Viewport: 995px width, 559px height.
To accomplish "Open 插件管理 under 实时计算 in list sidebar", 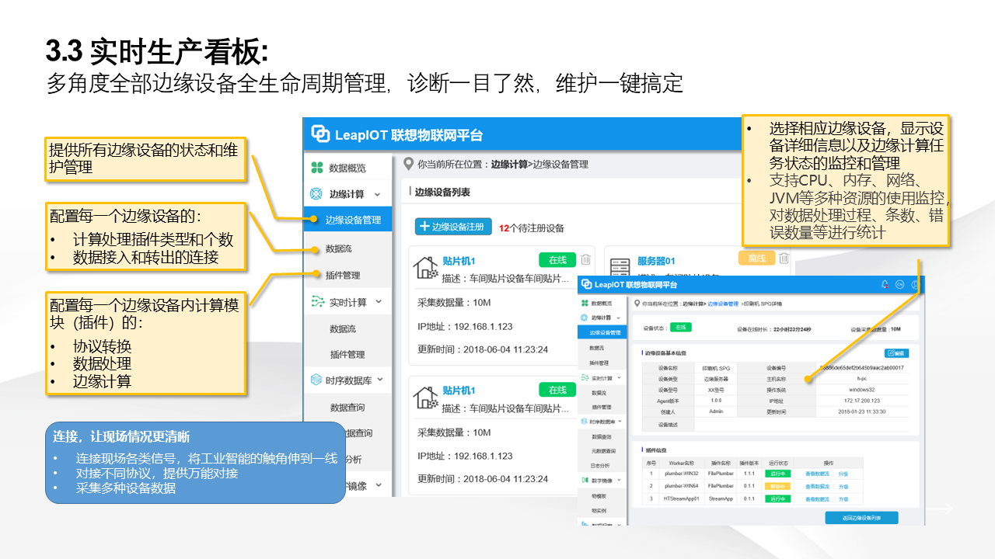I will pyautogui.click(x=347, y=355).
